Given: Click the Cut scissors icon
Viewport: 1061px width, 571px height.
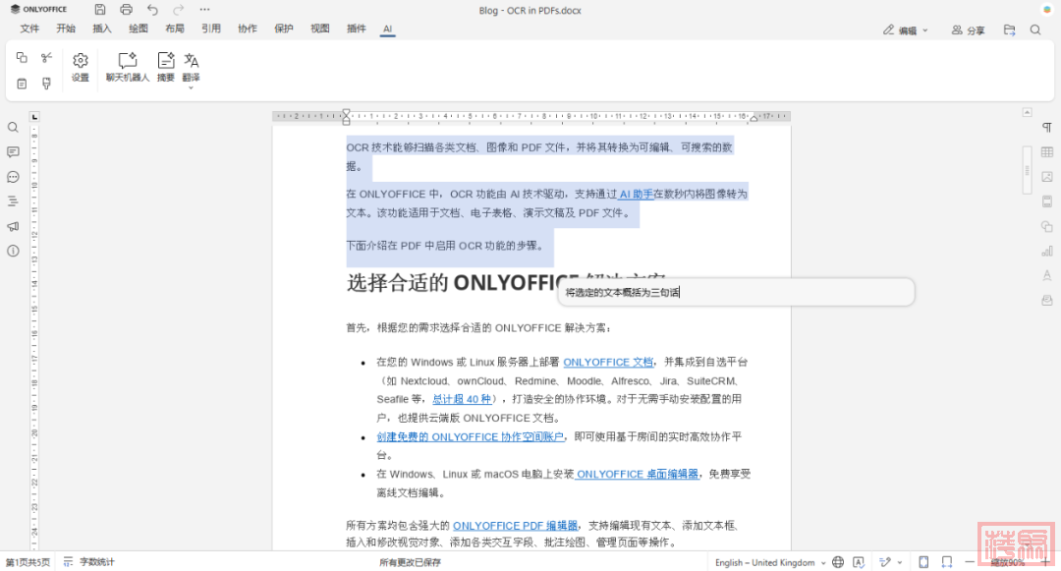Looking at the screenshot, I should click(46, 58).
